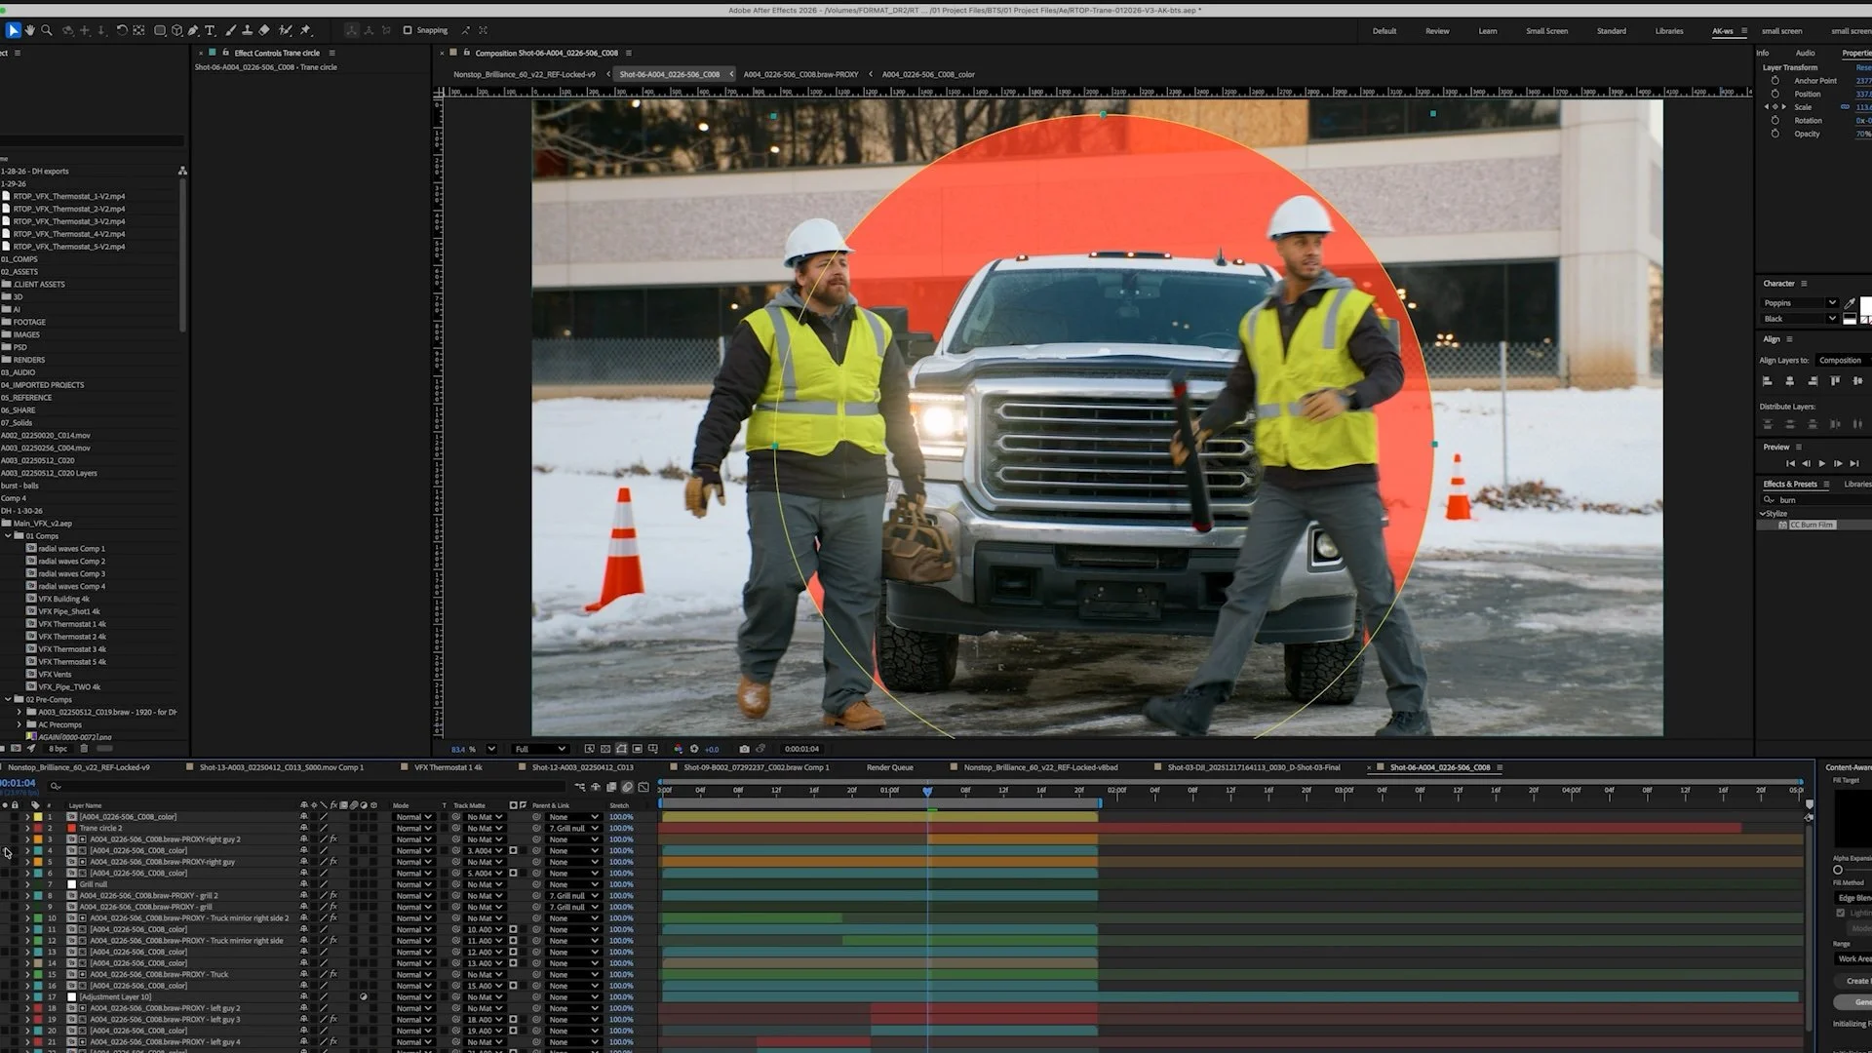Select the Clone Stamp tool
Image resolution: width=1872 pixels, height=1053 pixels.
pyautogui.click(x=247, y=30)
